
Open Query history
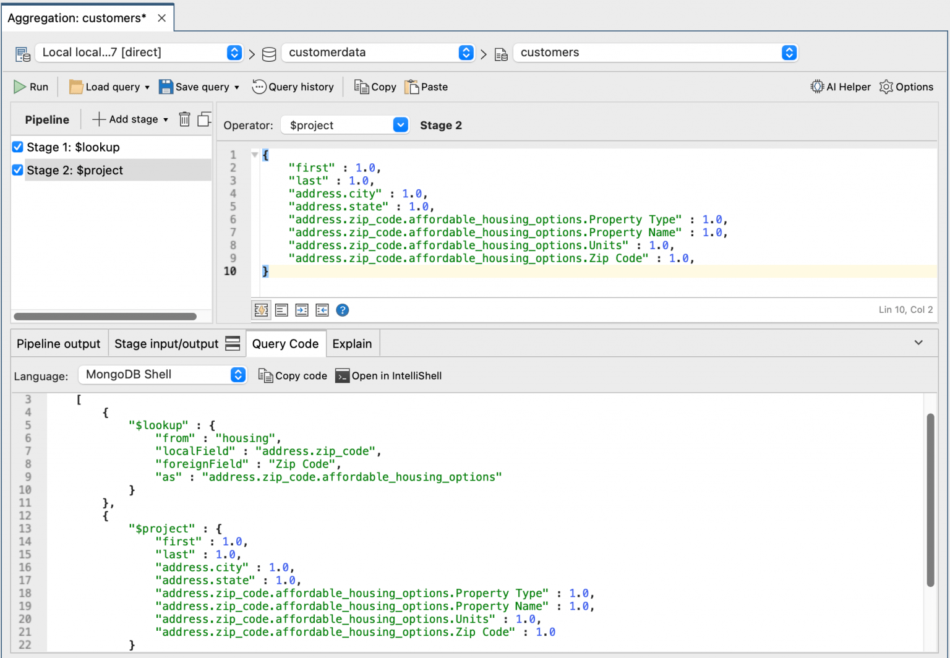(293, 87)
